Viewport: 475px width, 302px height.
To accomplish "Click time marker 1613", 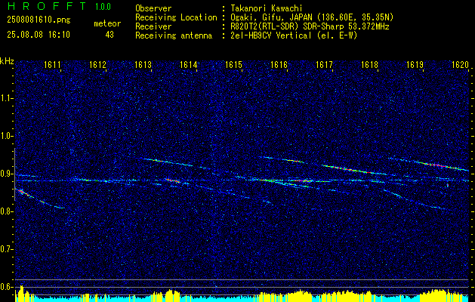I will tap(143, 64).
